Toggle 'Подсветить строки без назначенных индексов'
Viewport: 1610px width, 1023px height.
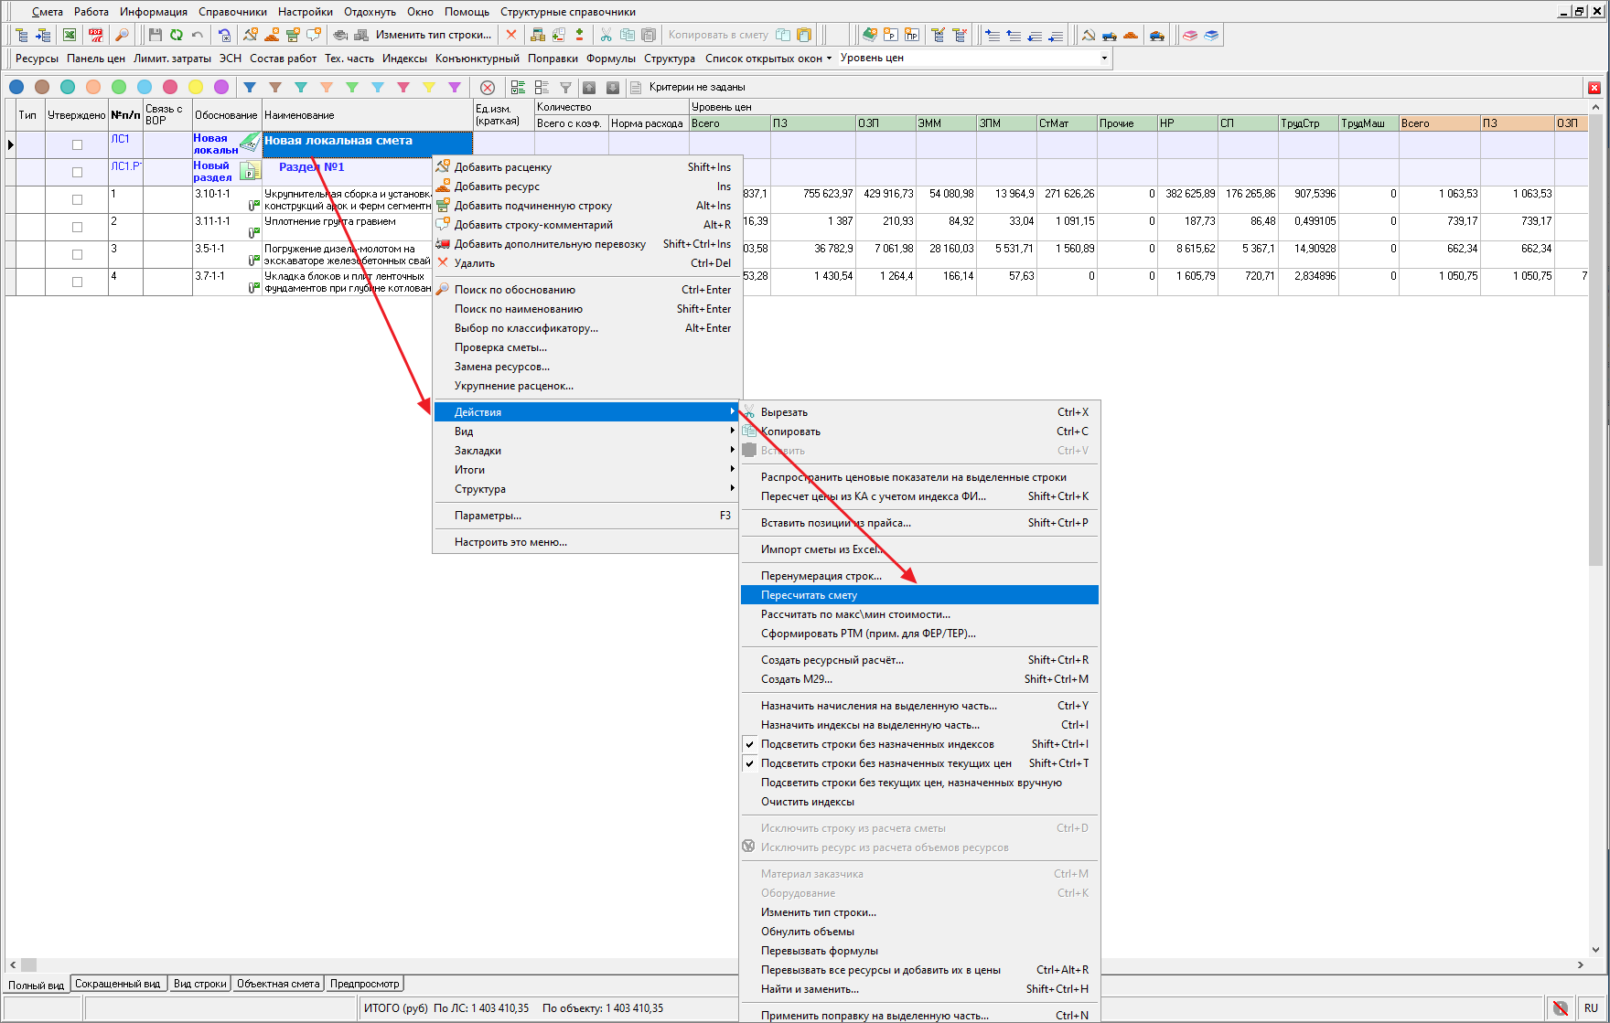876,744
